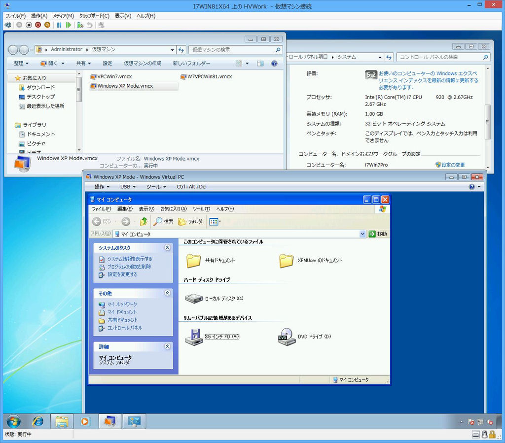
Task: Open 操作 dropdown in Virtual PC window
Action: click(102, 187)
